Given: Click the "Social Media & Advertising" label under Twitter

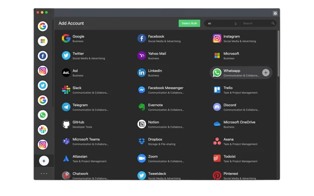Looking at the screenshot, I should (89, 59).
